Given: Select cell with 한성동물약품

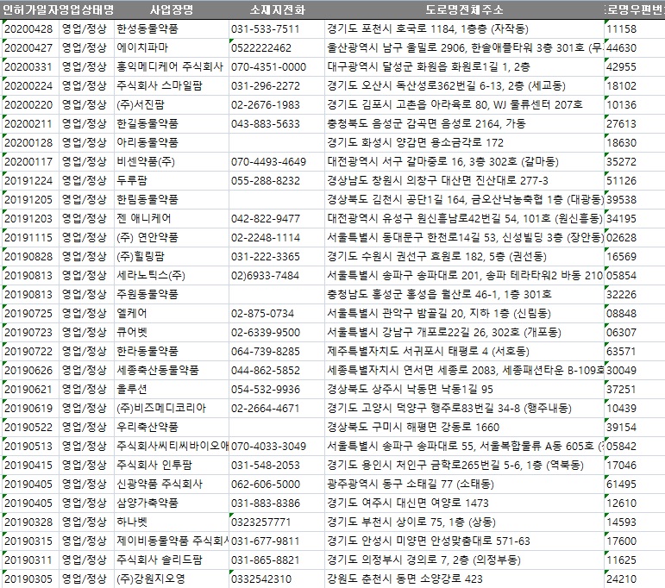Looking at the screenshot, I should 172,29.
